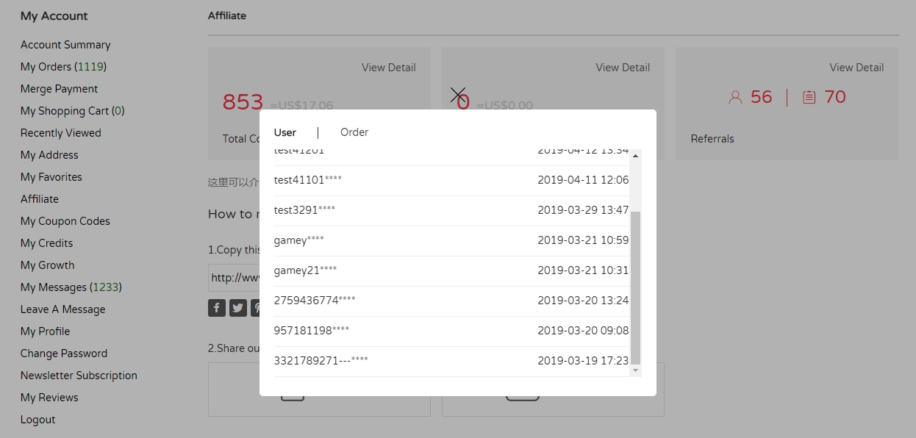Select the User tab in popup

(285, 132)
